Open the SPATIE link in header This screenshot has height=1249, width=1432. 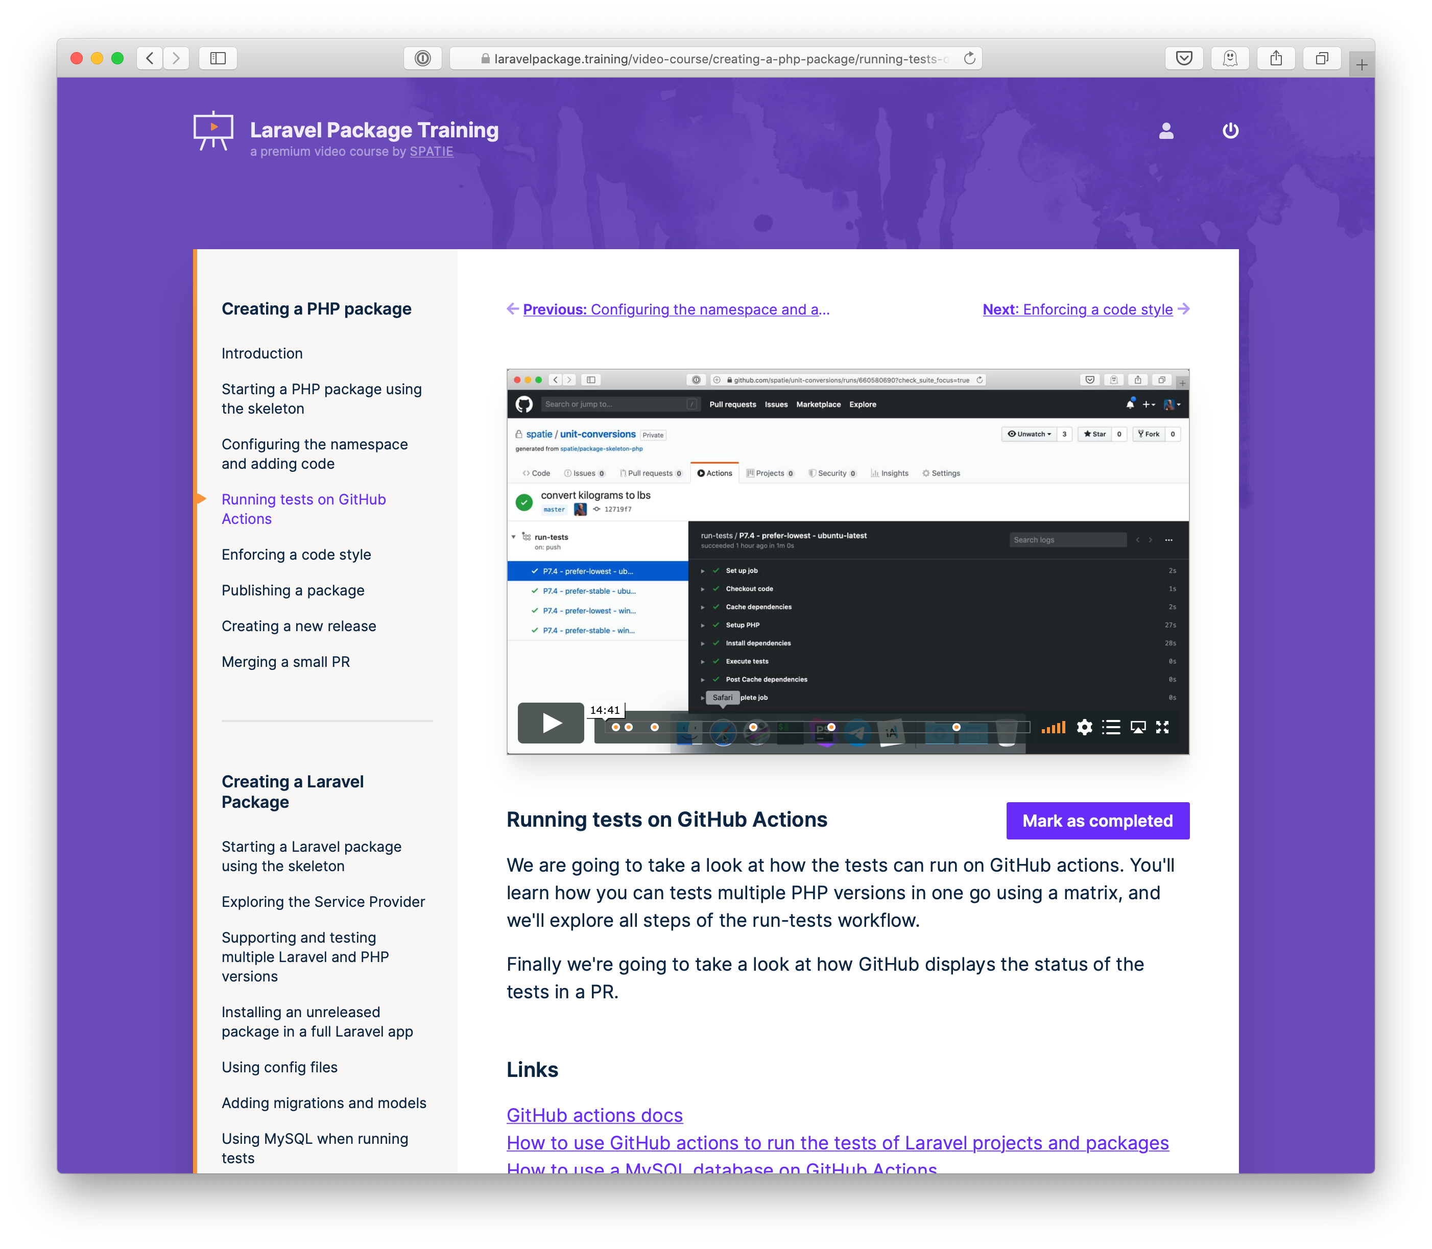click(x=431, y=152)
